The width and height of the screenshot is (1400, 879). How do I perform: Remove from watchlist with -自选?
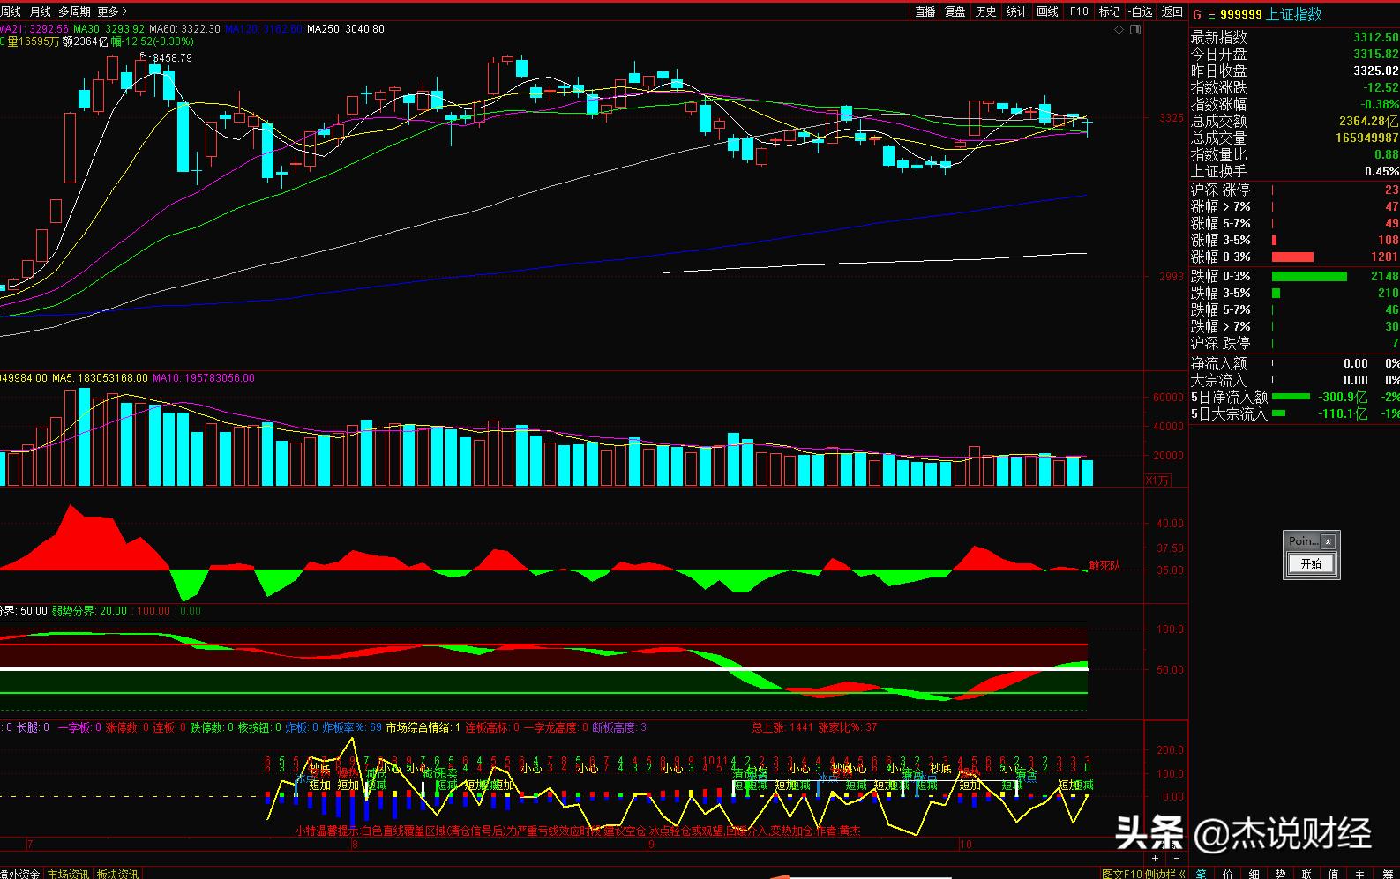pyautogui.click(x=1140, y=11)
